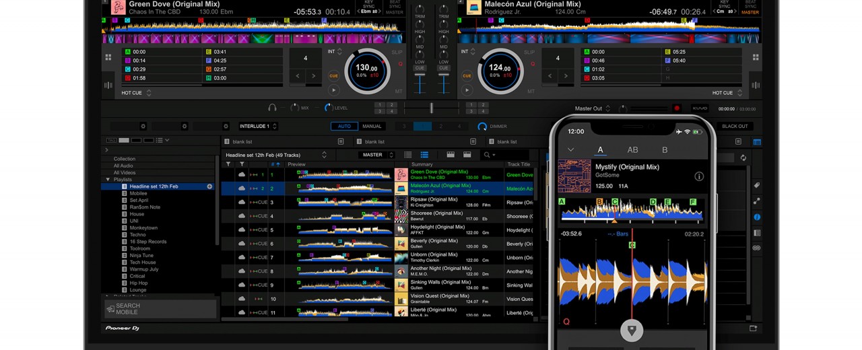This screenshot has width=862, height=350.
Task: Toggle MT master tempo on right deck
Action: pos(531,91)
